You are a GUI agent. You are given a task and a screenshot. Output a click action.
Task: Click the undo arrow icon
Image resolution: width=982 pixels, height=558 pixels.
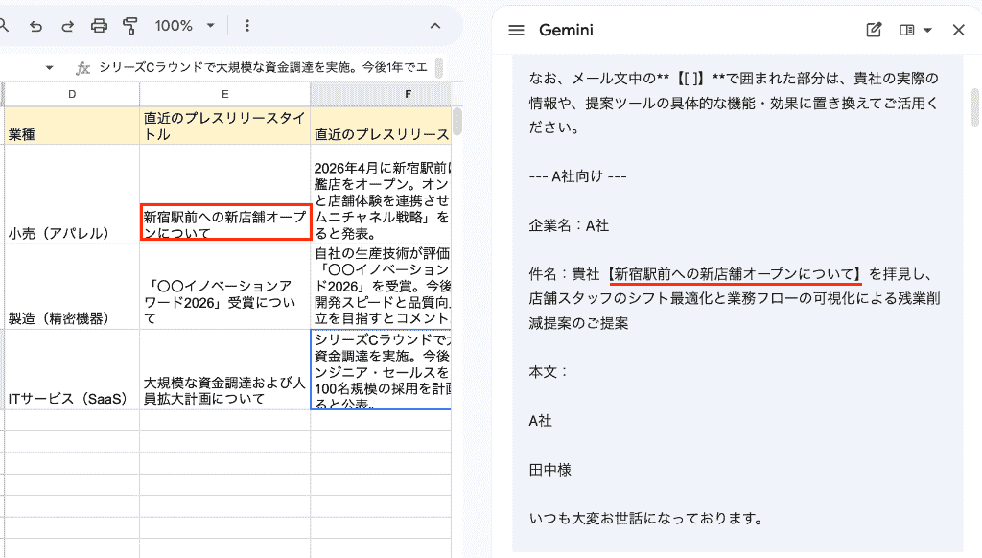click(x=36, y=26)
